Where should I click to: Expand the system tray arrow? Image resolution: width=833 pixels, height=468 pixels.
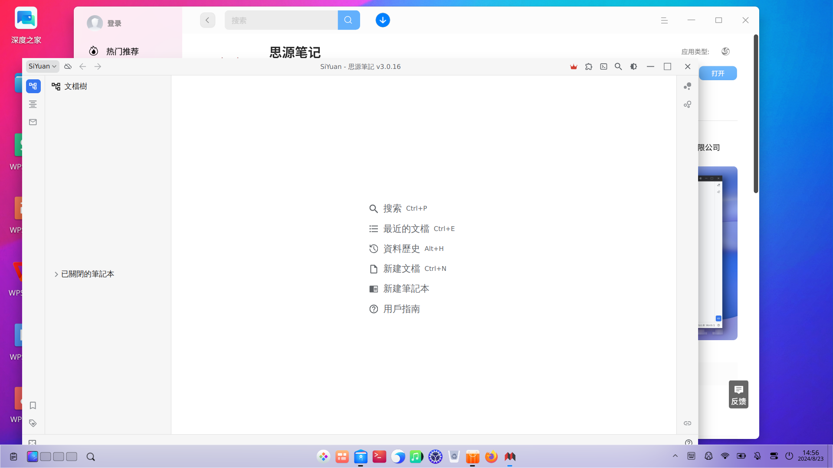tap(675, 456)
